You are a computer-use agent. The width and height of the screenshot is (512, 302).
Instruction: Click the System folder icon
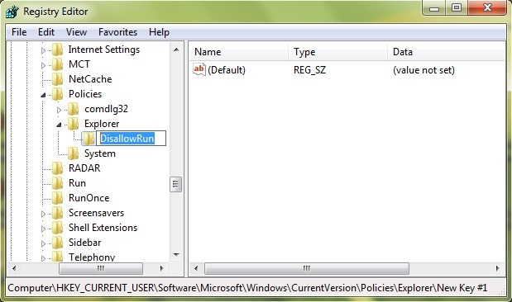click(x=73, y=153)
